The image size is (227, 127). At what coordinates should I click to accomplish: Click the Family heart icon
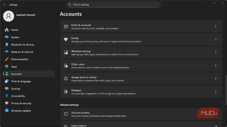pyautogui.click(x=66, y=40)
